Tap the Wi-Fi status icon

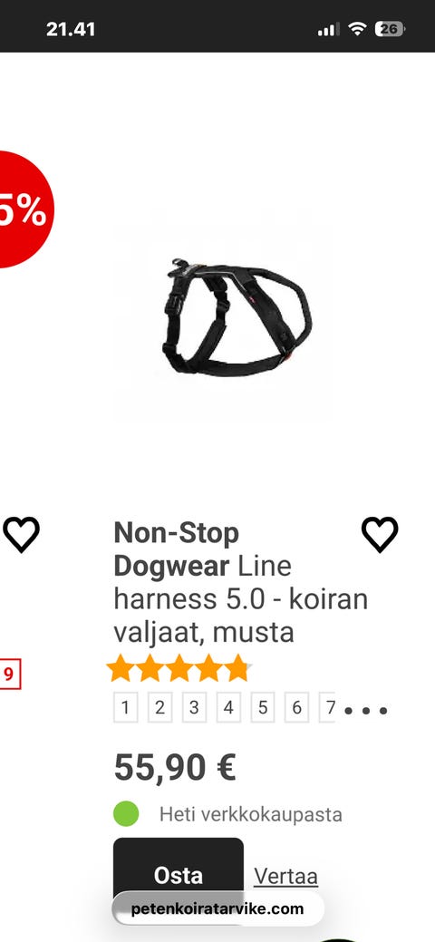click(x=357, y=29)
